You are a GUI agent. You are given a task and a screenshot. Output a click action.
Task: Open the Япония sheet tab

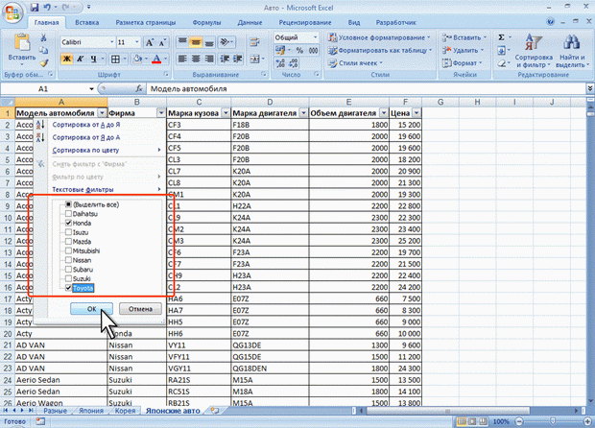pos(91,411)
